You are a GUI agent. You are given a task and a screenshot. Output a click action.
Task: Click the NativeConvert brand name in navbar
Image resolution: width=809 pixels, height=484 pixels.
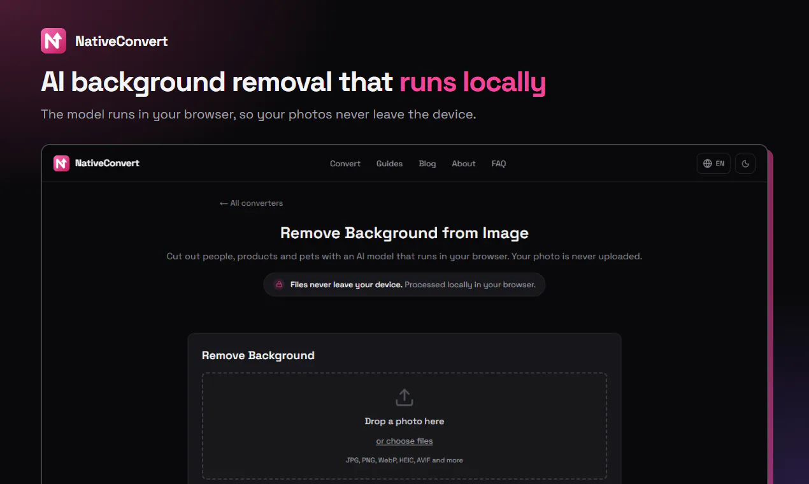pyautogui.click(x=107, y=164)
